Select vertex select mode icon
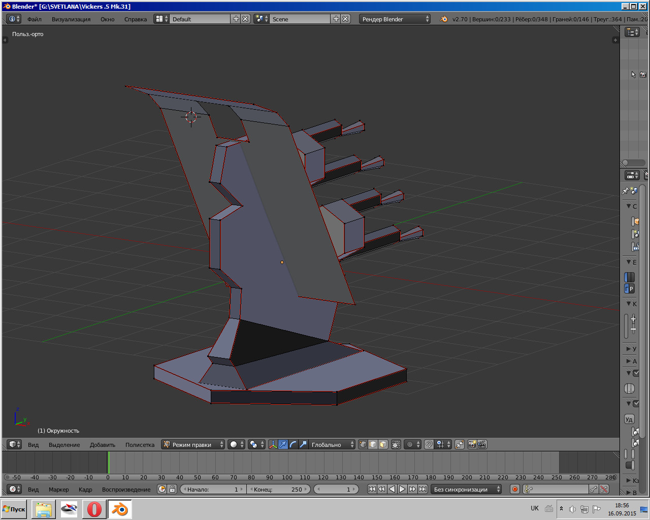 (363, 444)
